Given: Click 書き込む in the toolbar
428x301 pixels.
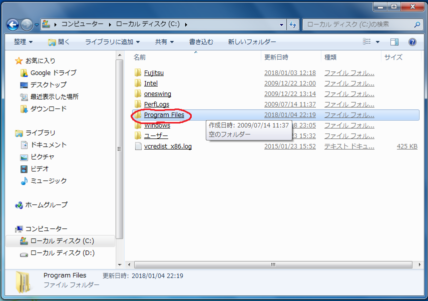Looking at the screenshot, I should click(201, 41).
